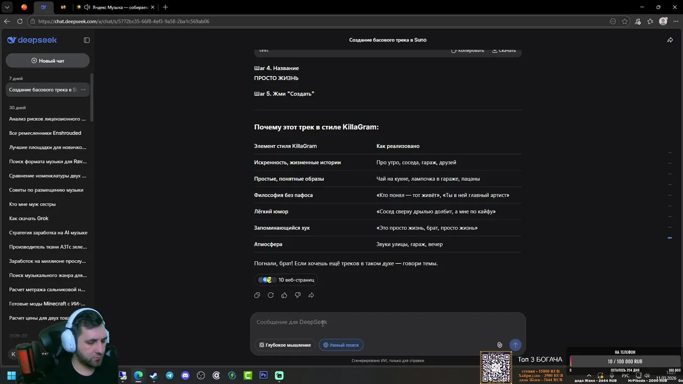Go back in browser history
Screen dimensions: 683x384
click(7, 21)
